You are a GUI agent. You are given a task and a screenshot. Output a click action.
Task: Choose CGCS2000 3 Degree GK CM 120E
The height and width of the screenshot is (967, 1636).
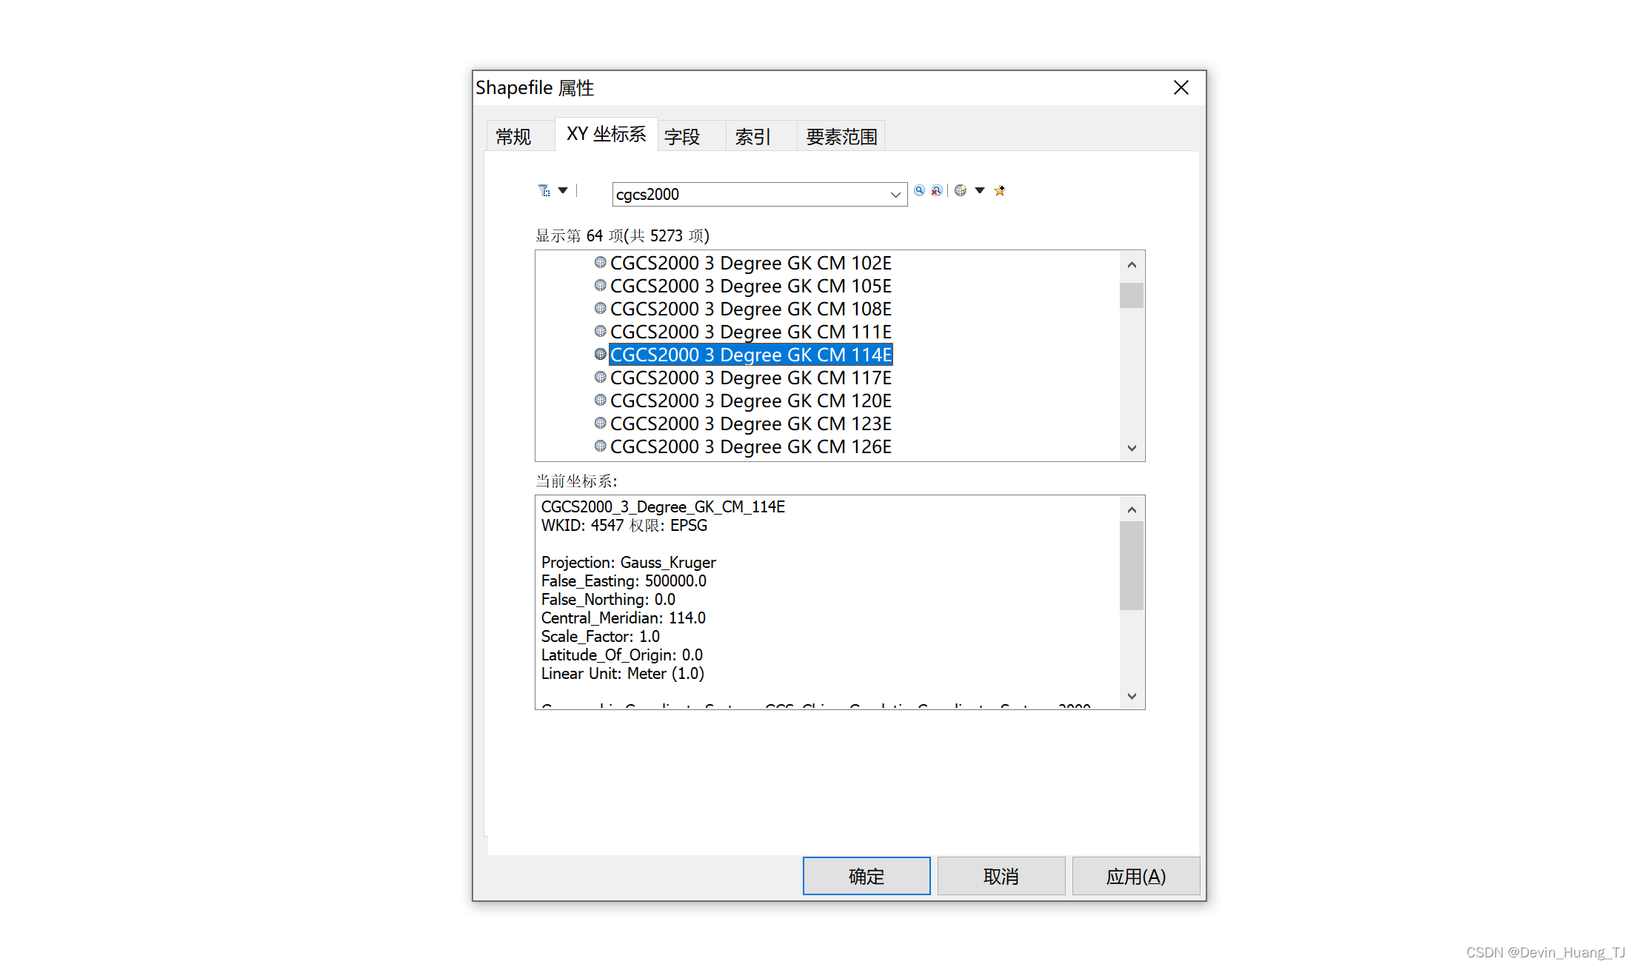pos(750,401)
